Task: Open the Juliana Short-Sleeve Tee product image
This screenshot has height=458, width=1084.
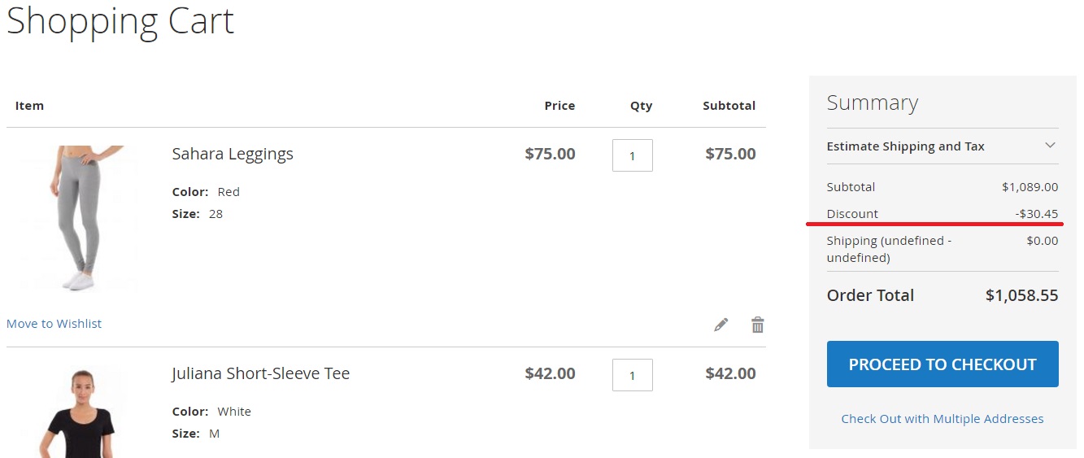Action: pos(79,413)
